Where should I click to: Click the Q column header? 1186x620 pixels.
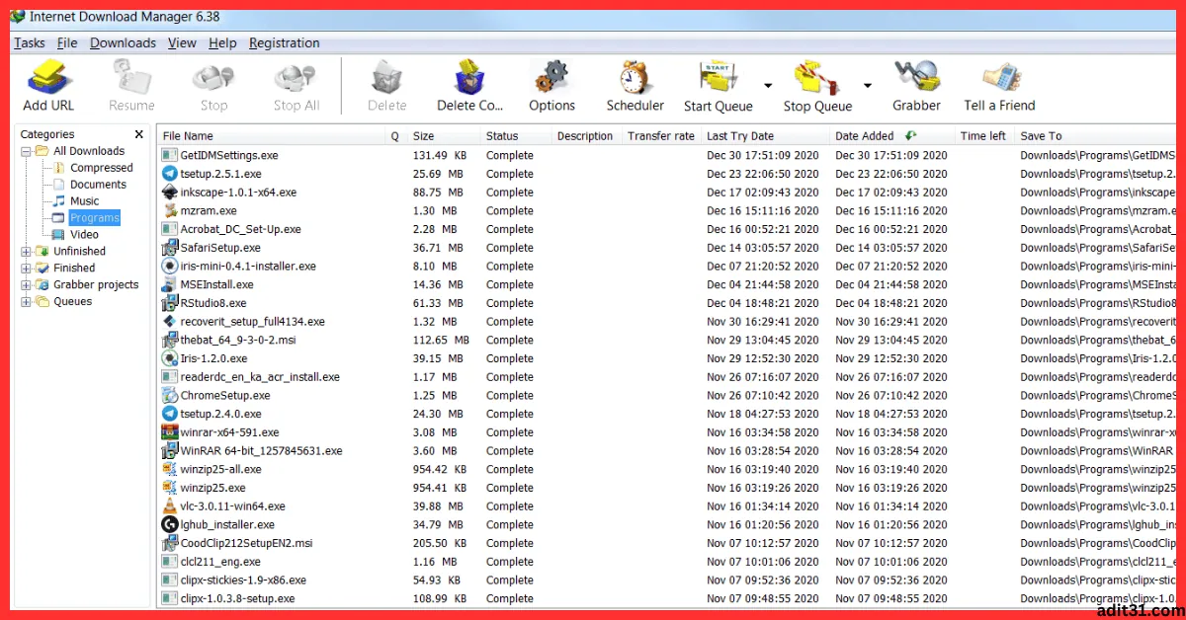[x=396, y=136]
